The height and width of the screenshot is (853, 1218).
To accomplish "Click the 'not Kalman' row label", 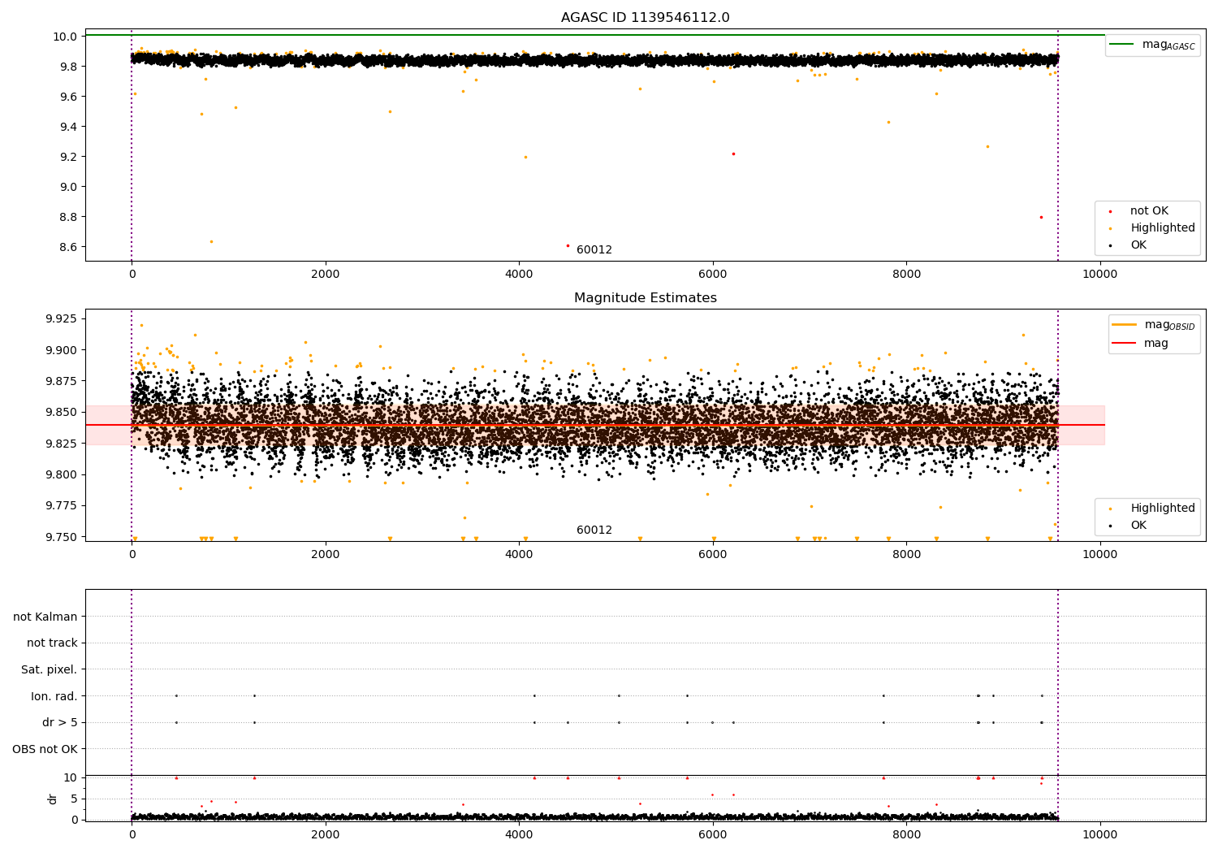I will point(45,617).
